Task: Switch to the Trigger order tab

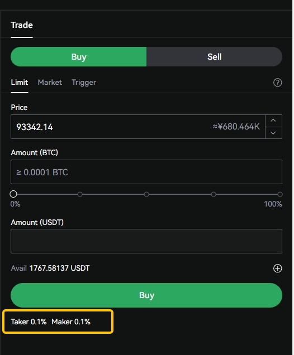Action: (84, 83)
